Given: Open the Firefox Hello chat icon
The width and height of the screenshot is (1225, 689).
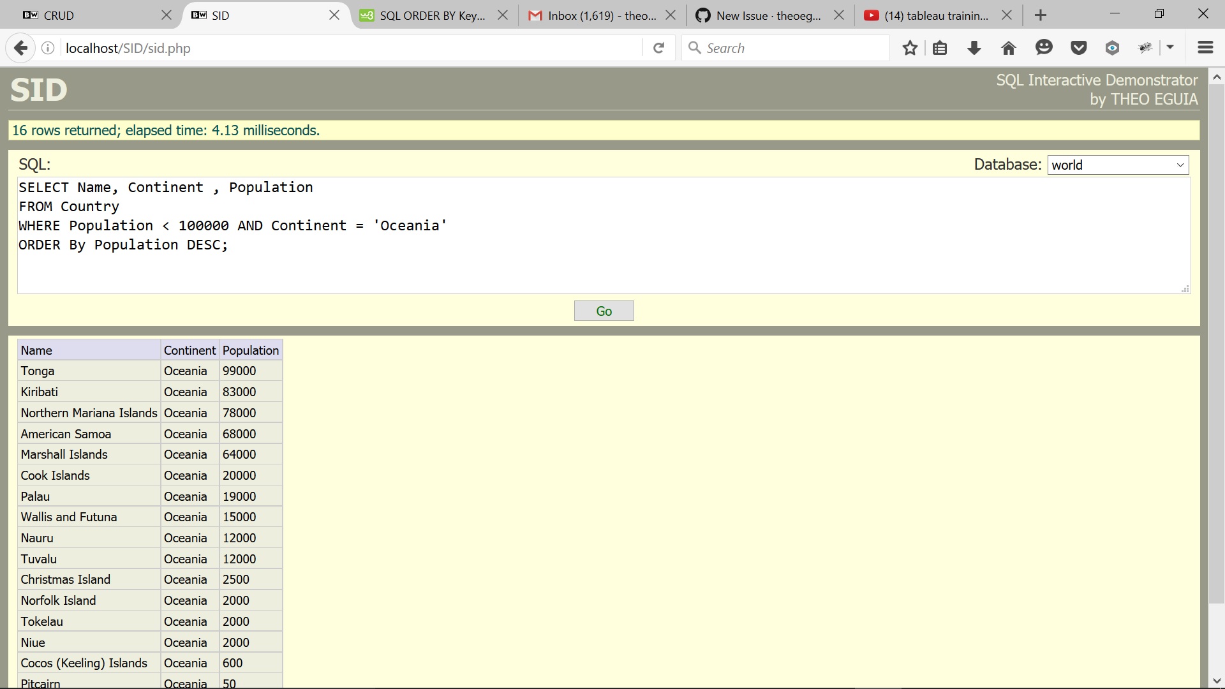Looking at the screenshot, I should point(1044,48).
